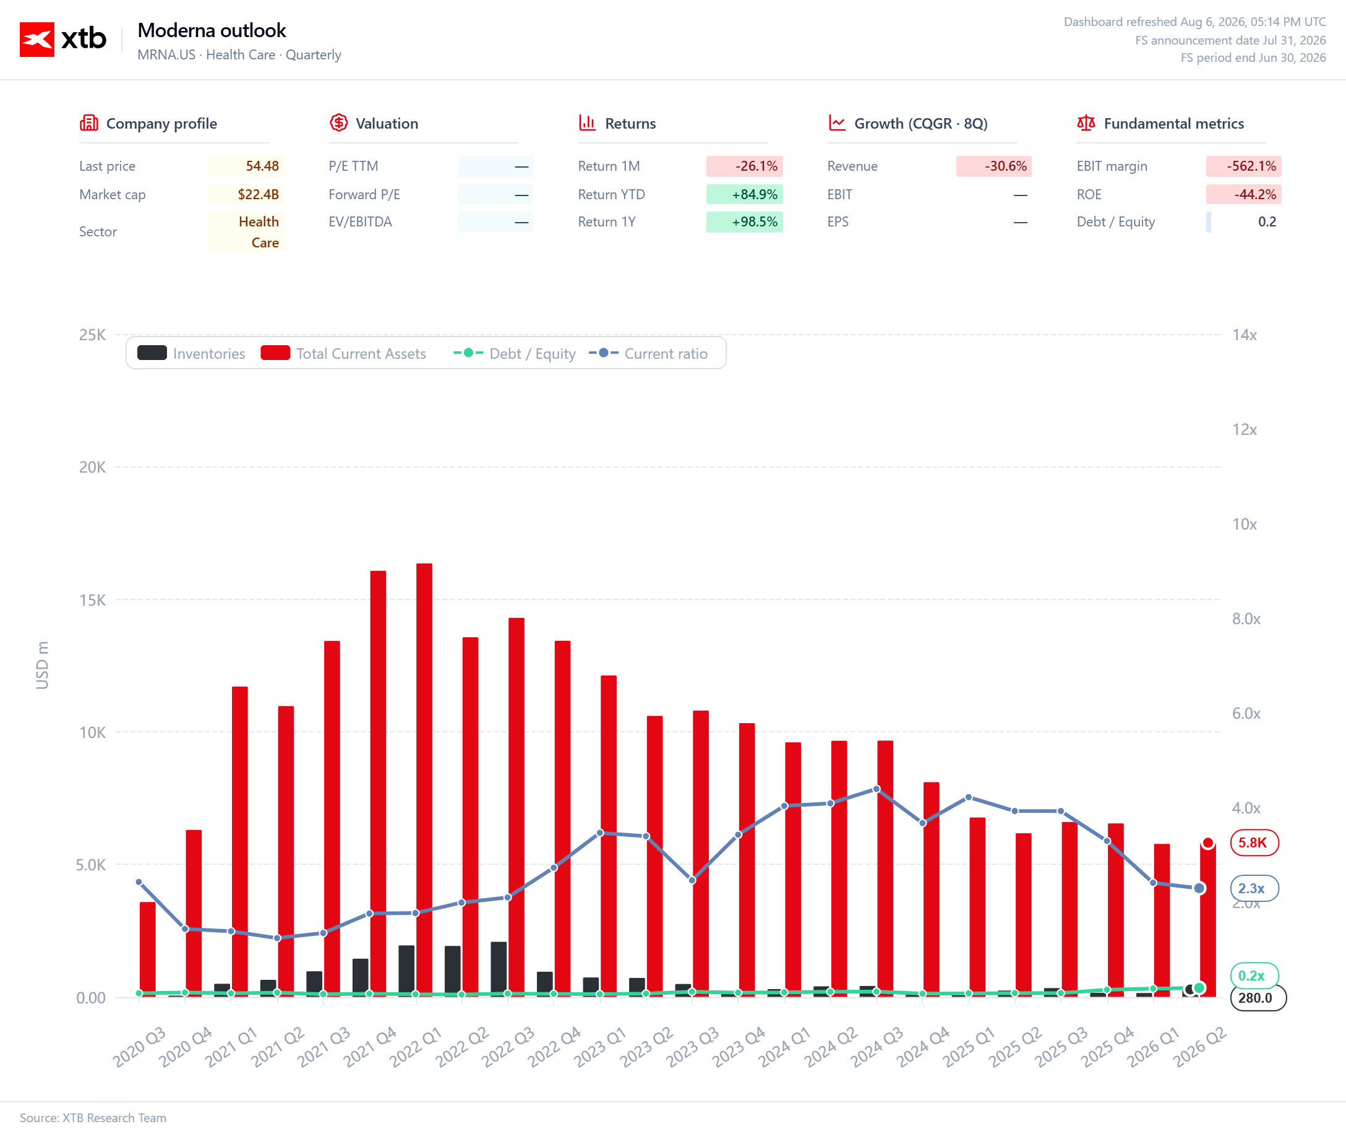
Task: Click the 2020 Q3 current ratio data point
Action: [139, 882]
